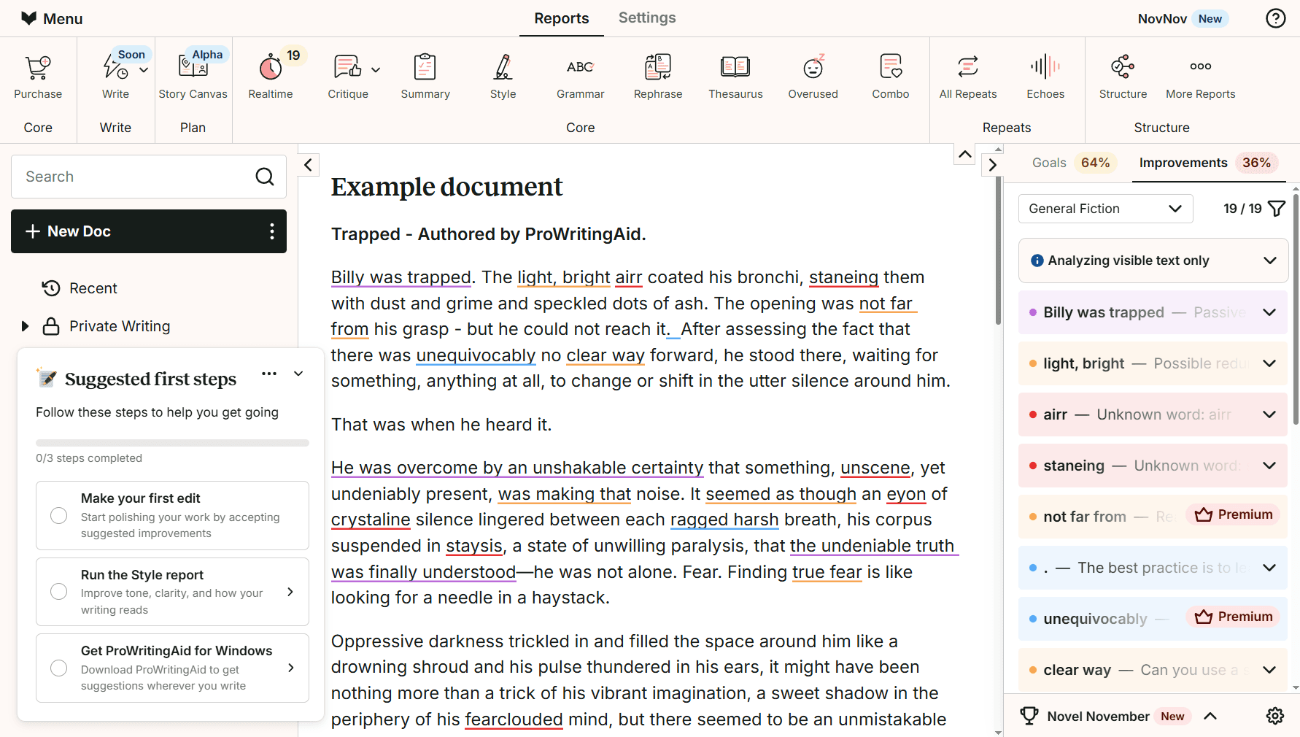1300x737 pixels.
Task: Expand 'Analyzing visible text only' notice
Action: 1269,261
